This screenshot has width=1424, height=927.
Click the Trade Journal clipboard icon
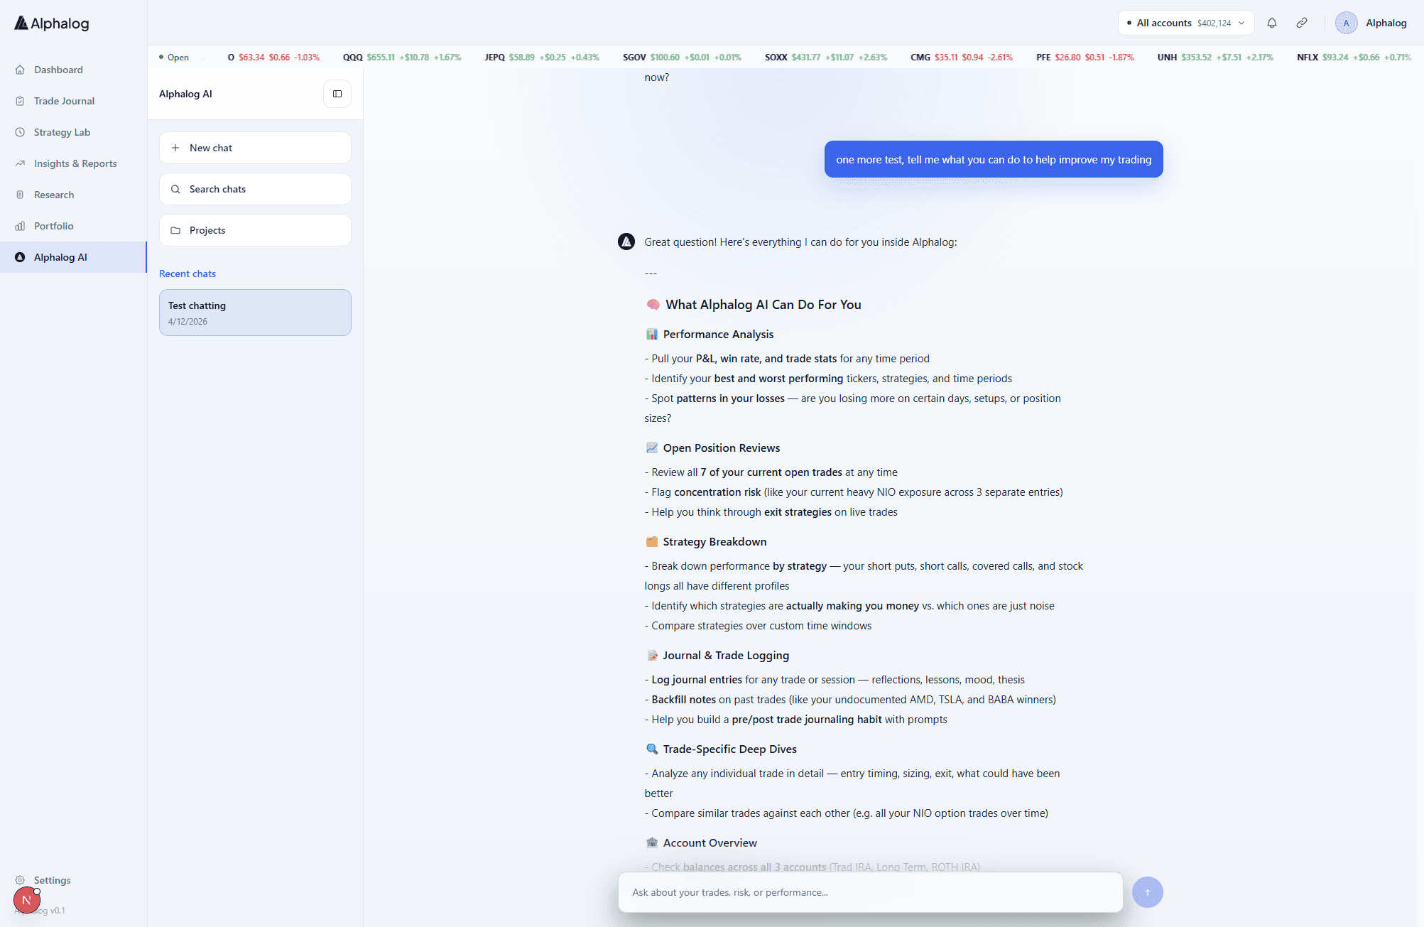20,101
